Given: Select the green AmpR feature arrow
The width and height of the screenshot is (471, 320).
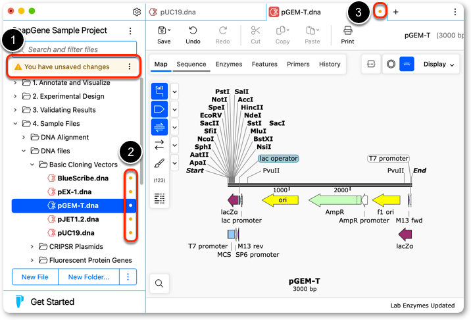Looking at the screenshot, I should [x=335, y=200].
